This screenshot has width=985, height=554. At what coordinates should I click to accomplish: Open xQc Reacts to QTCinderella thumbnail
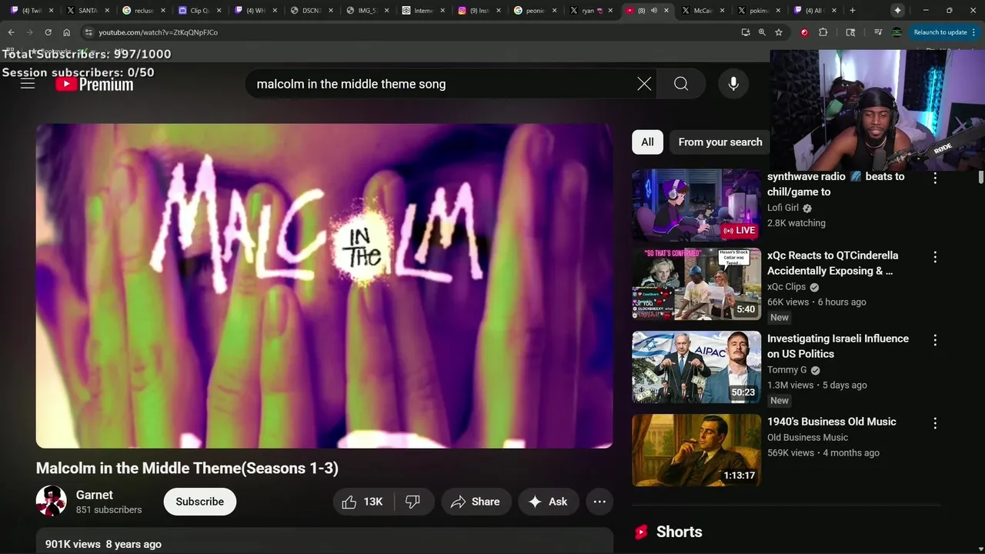tap(696, 284)
